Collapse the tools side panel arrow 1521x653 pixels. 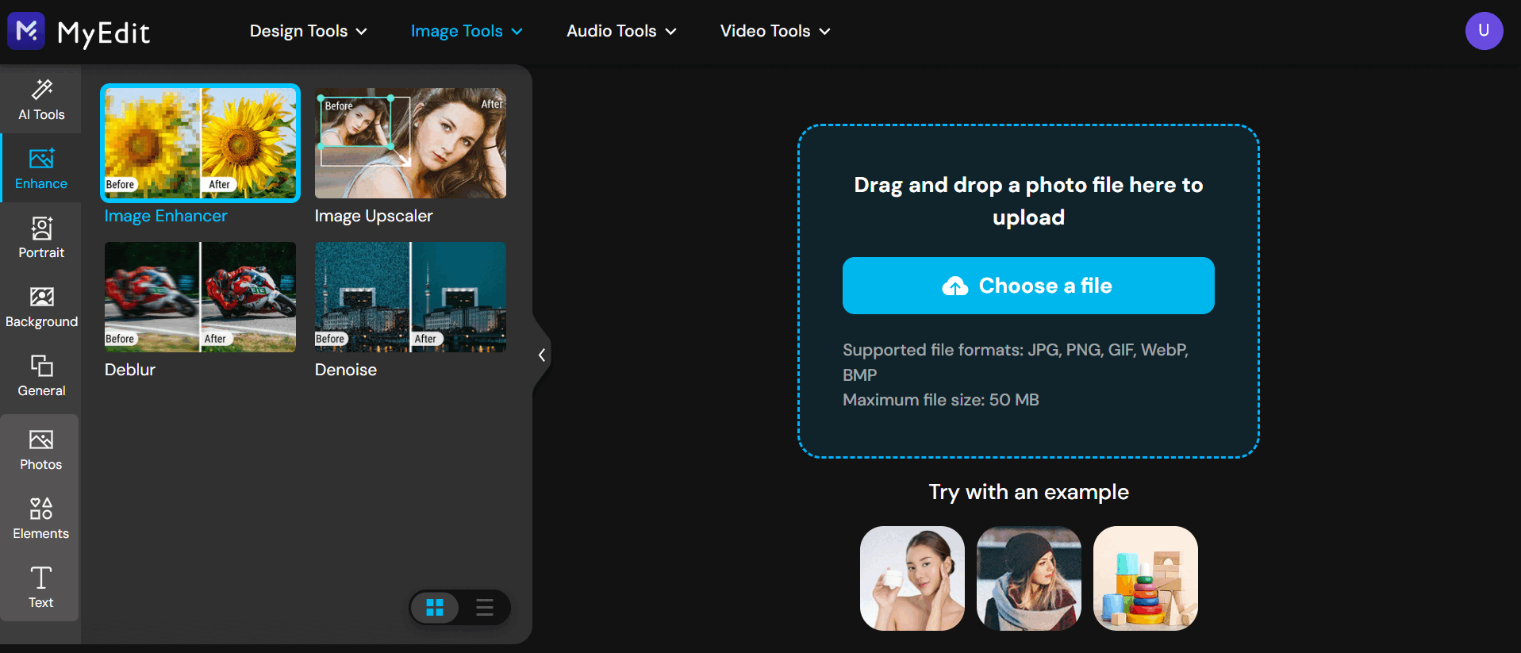pos(541,355)
